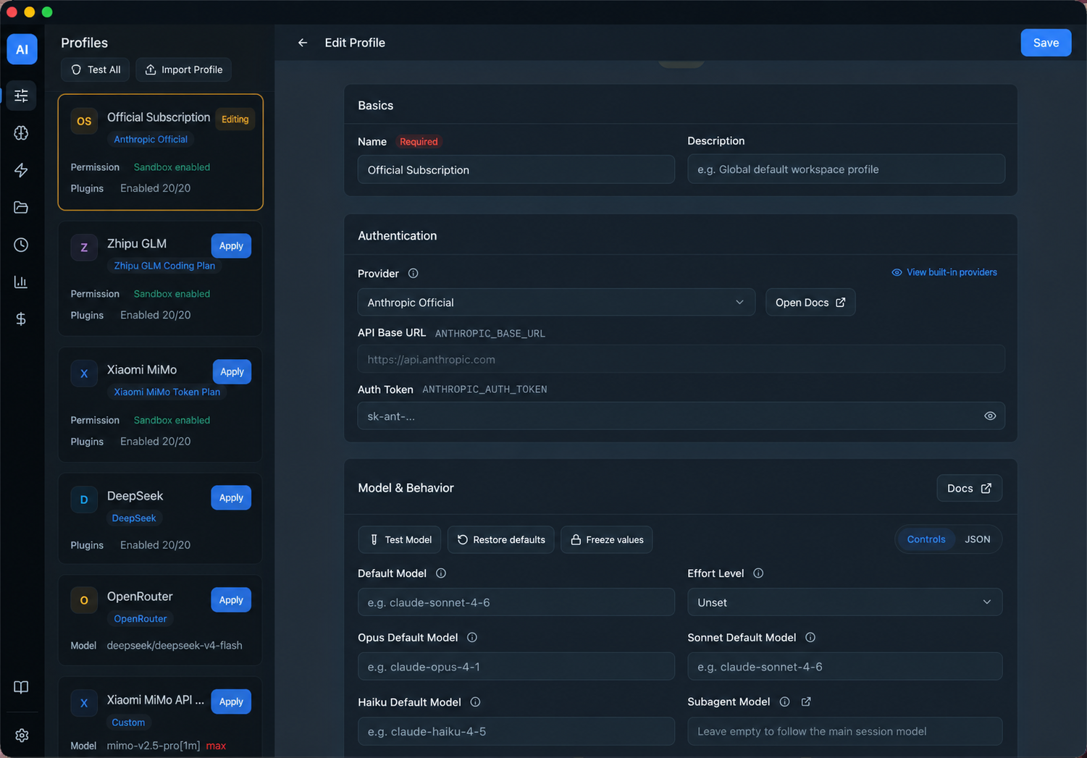Click Test All button
The image size is (1087, 758).
[96, 70]
